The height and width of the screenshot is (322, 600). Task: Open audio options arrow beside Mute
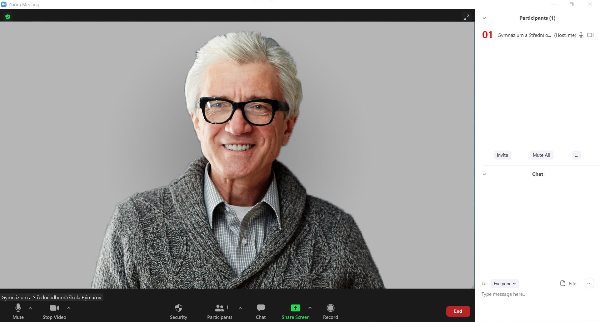click(x=30, y=308)
